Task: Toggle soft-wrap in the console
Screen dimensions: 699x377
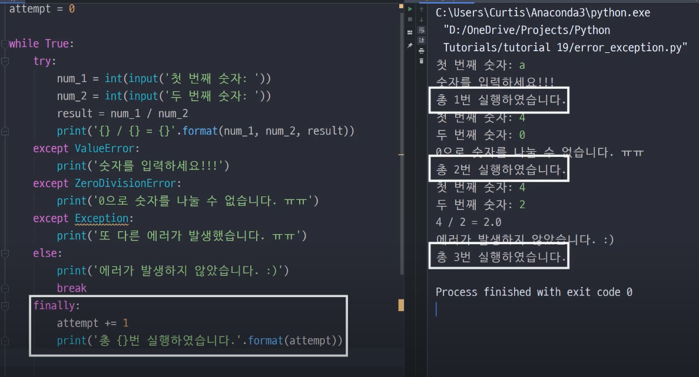Action: (x=421, y=30)
